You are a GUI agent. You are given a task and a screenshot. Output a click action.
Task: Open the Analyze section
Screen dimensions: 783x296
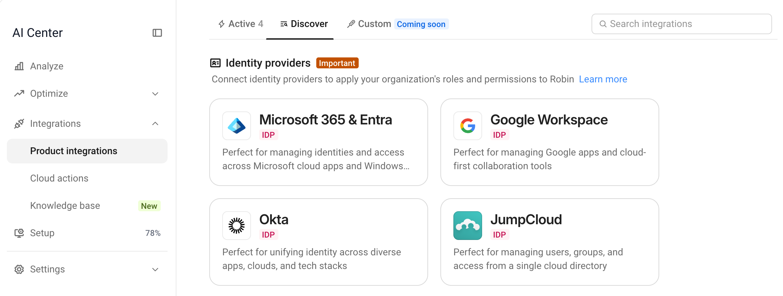pyautogui.click(x=87, y=66)
